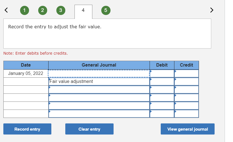Click the Debit cell in last journal row
This screenshot has width=233, height=142.
coord(162,114)
